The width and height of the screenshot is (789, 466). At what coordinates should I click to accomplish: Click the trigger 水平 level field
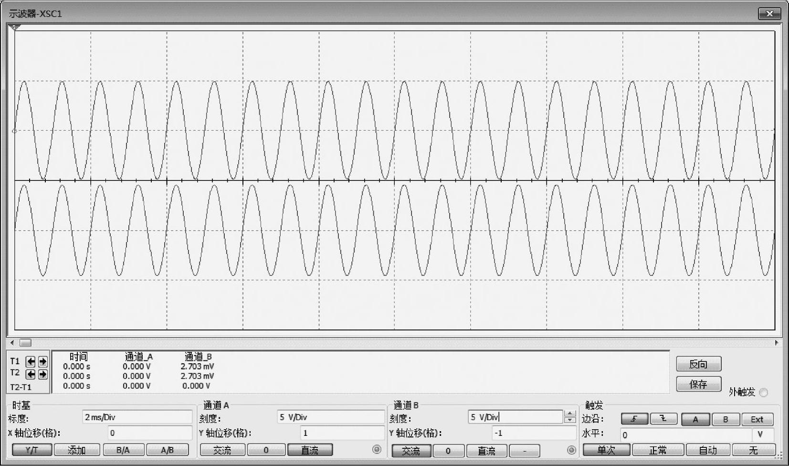pos(686,435)
